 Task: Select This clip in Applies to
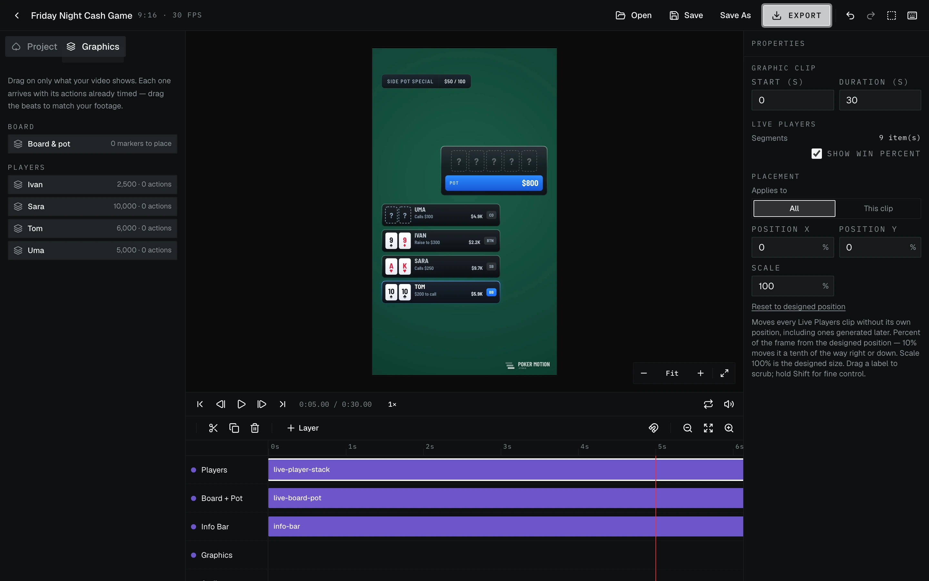click(878, 209)
